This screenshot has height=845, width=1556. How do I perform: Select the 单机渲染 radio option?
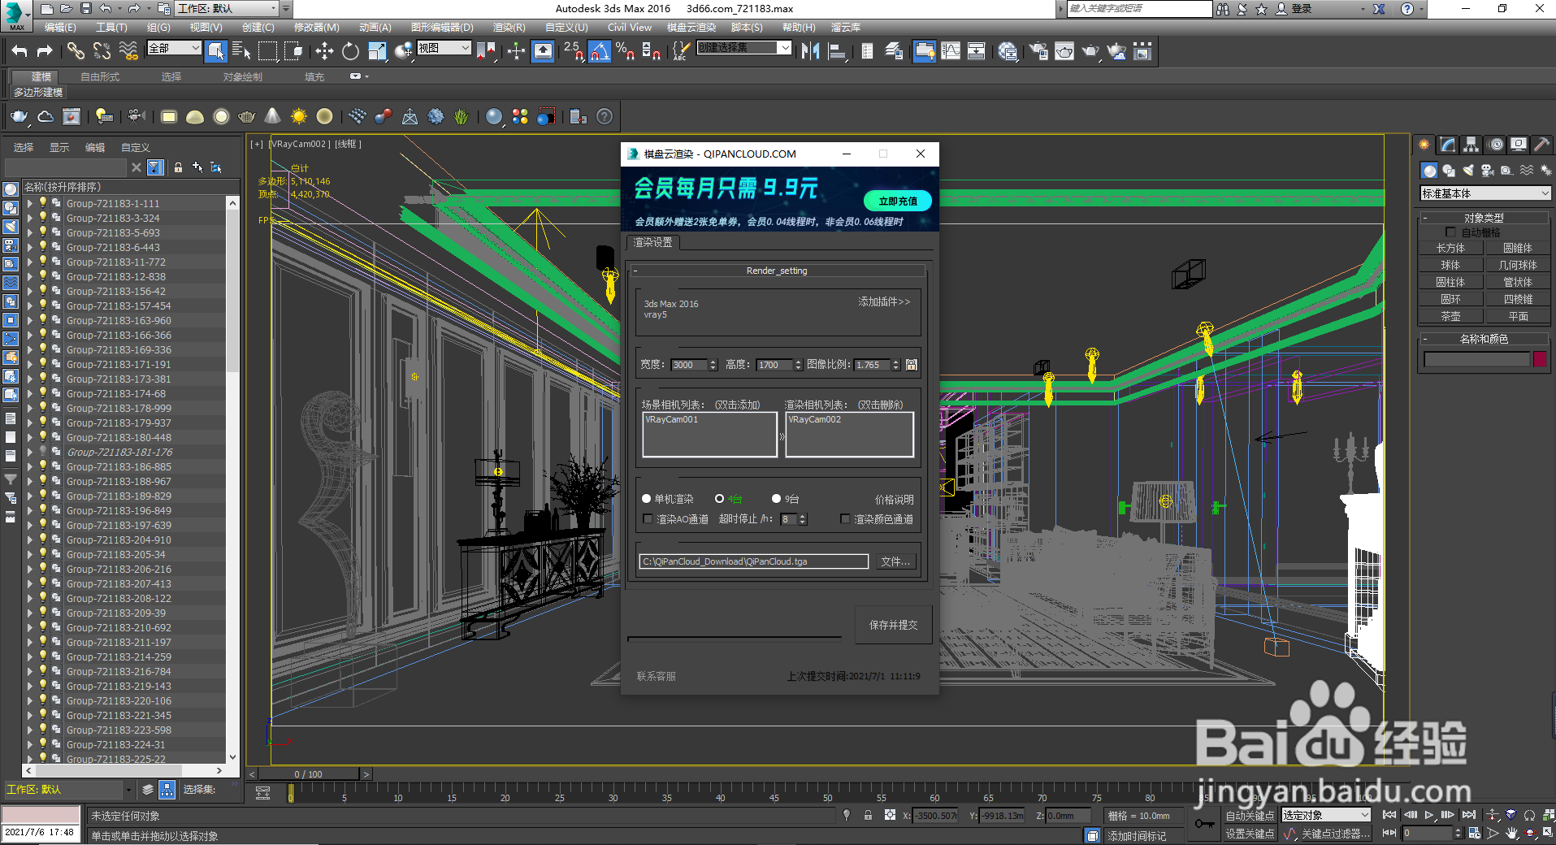tap(647, 499)
